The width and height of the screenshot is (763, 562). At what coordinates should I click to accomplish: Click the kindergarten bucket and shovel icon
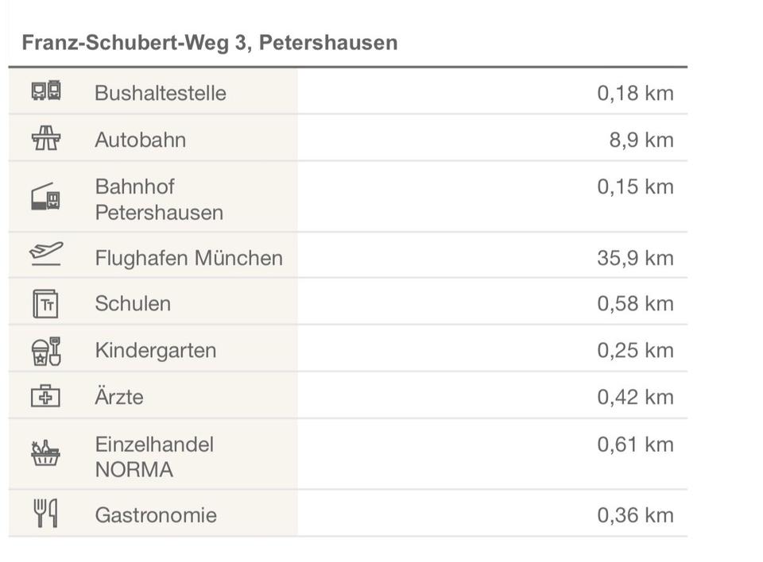46,350
